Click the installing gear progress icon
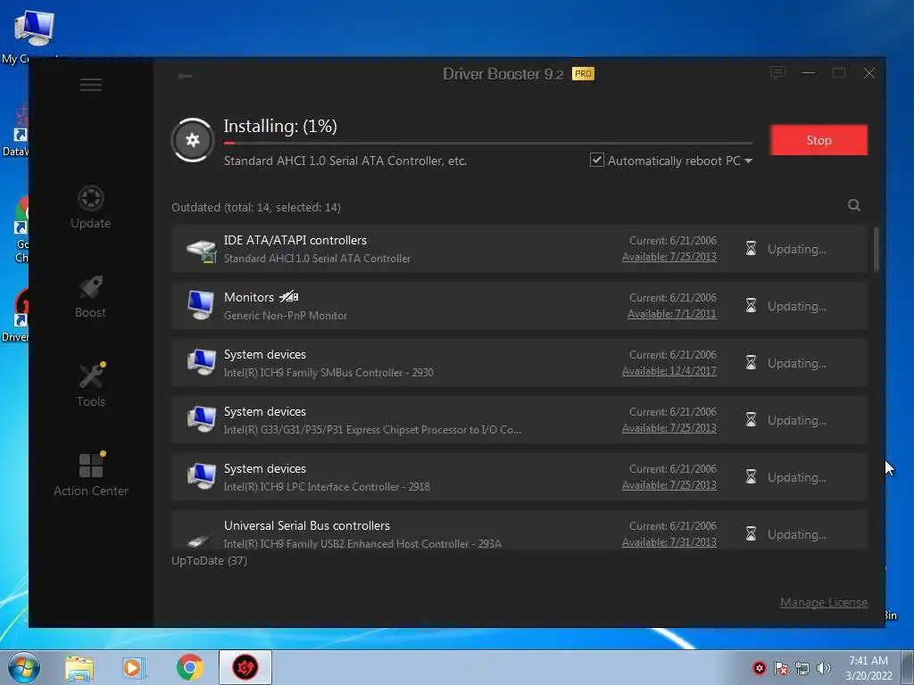Image resolution: width=914 pixels, height=685 pixels. point(193,140)
